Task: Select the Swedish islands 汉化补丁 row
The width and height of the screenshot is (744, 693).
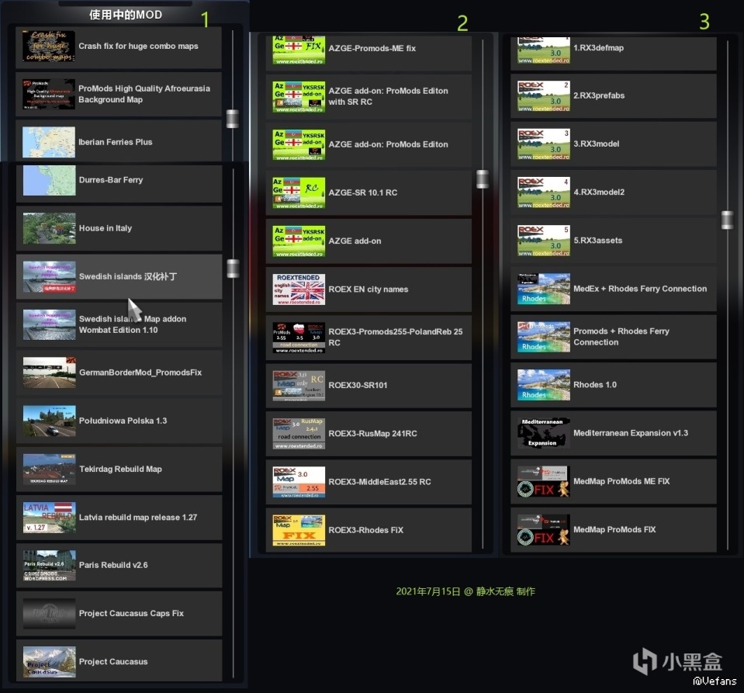Action: click(x=119, y=277)
